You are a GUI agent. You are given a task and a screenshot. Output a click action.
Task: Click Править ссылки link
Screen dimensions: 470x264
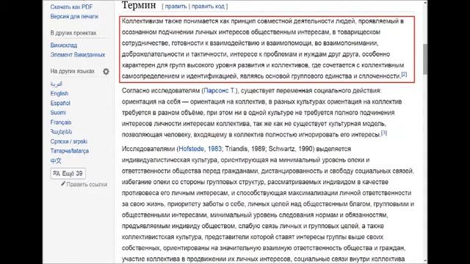point(87,184)
